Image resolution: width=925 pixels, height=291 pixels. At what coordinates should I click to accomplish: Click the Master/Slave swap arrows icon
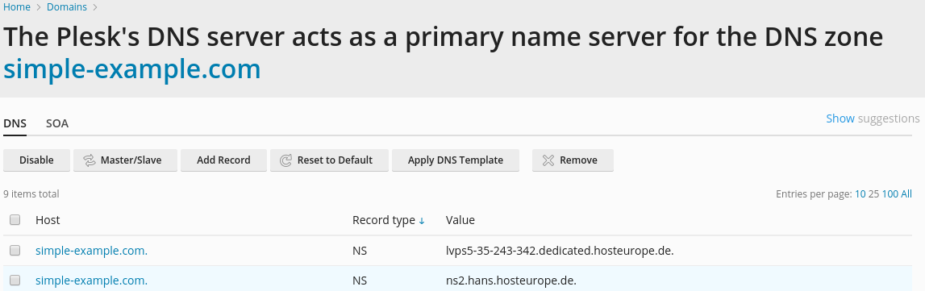89,160
